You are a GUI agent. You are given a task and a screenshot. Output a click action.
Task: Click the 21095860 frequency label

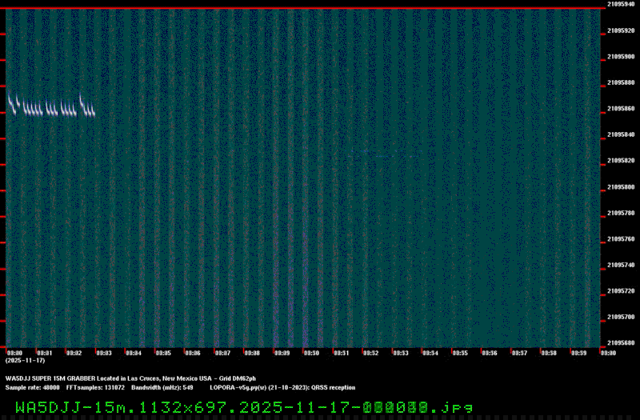(x=622, y=109)
